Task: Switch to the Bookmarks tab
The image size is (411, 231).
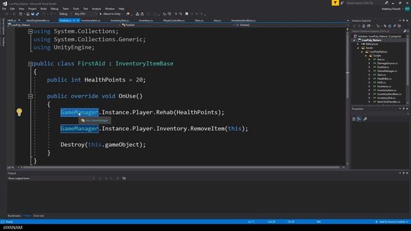Action: point(14,216)
